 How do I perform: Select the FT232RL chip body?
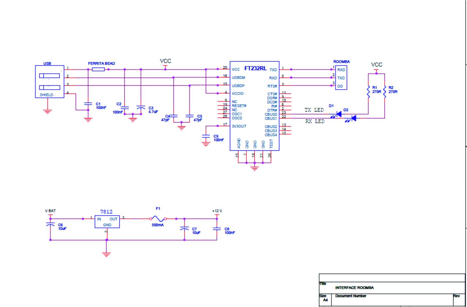tap(254, 105)
